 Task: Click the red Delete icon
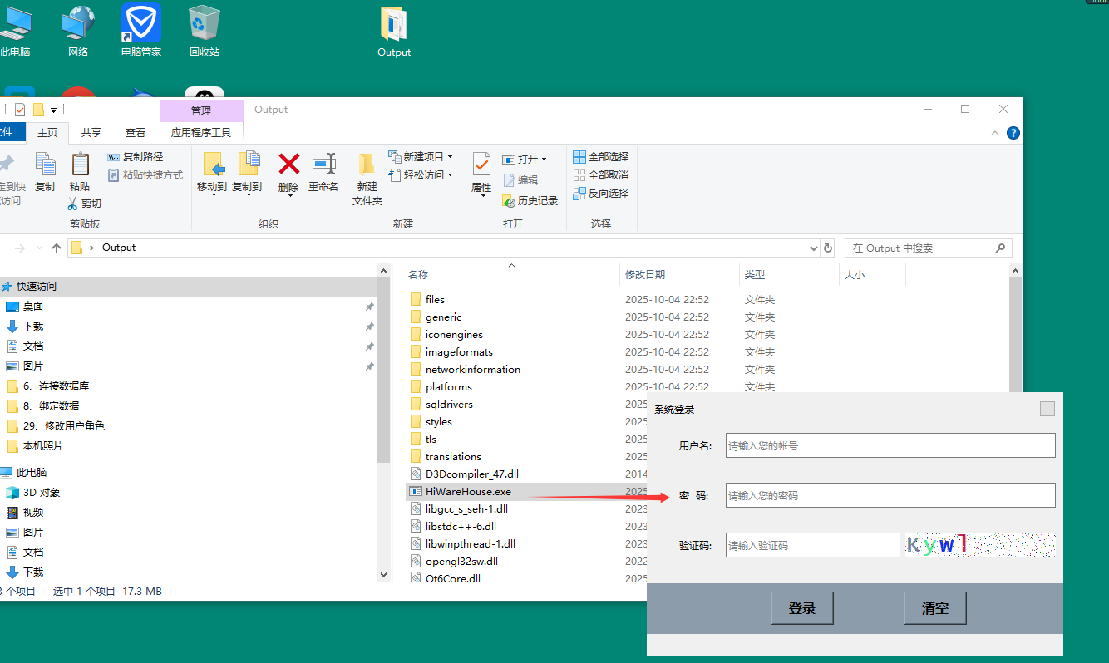click(x=288, y=164)
